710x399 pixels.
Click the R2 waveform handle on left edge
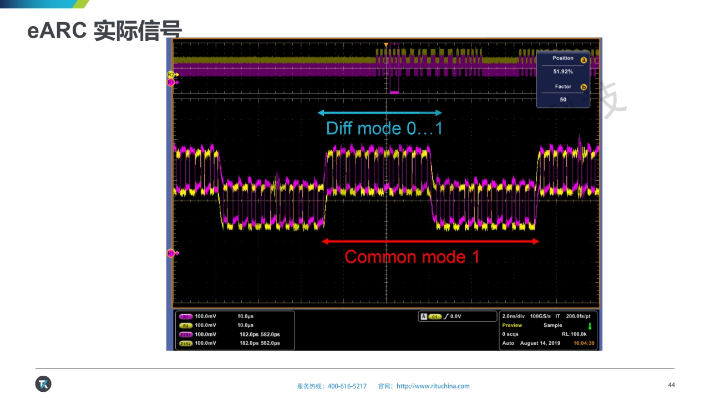171,74
